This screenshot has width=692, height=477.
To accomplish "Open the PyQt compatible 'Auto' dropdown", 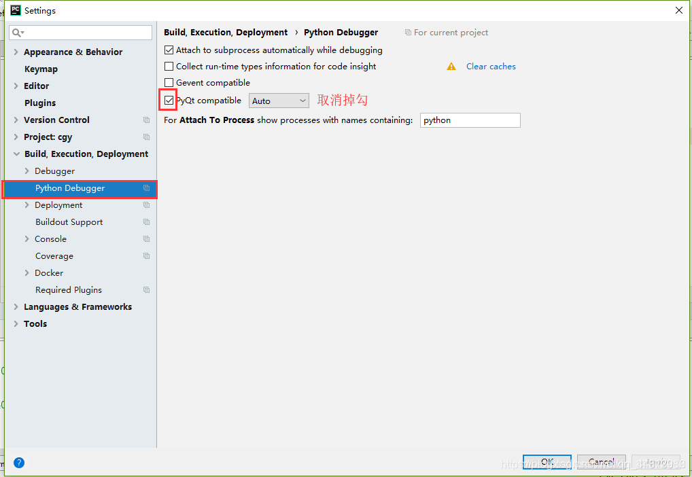I will point(279,101).
